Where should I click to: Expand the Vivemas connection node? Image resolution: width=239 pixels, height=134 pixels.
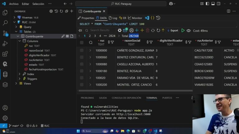coord(14,17)
